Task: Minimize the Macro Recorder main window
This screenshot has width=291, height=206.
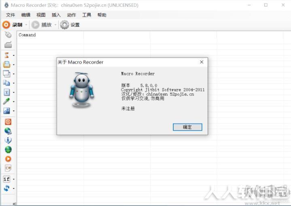Action: click(249, 5)
